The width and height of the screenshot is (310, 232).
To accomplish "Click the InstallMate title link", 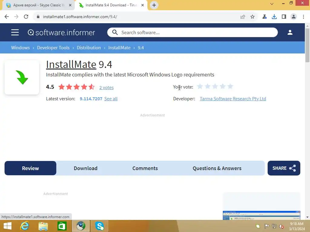I will click(71, 65).
